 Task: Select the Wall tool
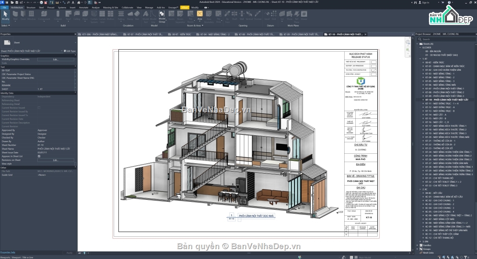pyautogui.click(x=16, y=15)
